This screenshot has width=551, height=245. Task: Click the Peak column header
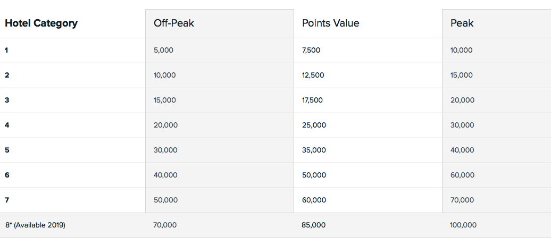(462, 23)
